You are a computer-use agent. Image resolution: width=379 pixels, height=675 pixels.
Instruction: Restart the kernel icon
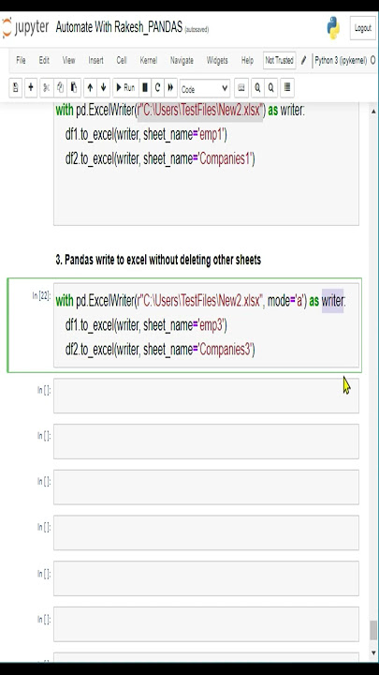pos(158,88)
